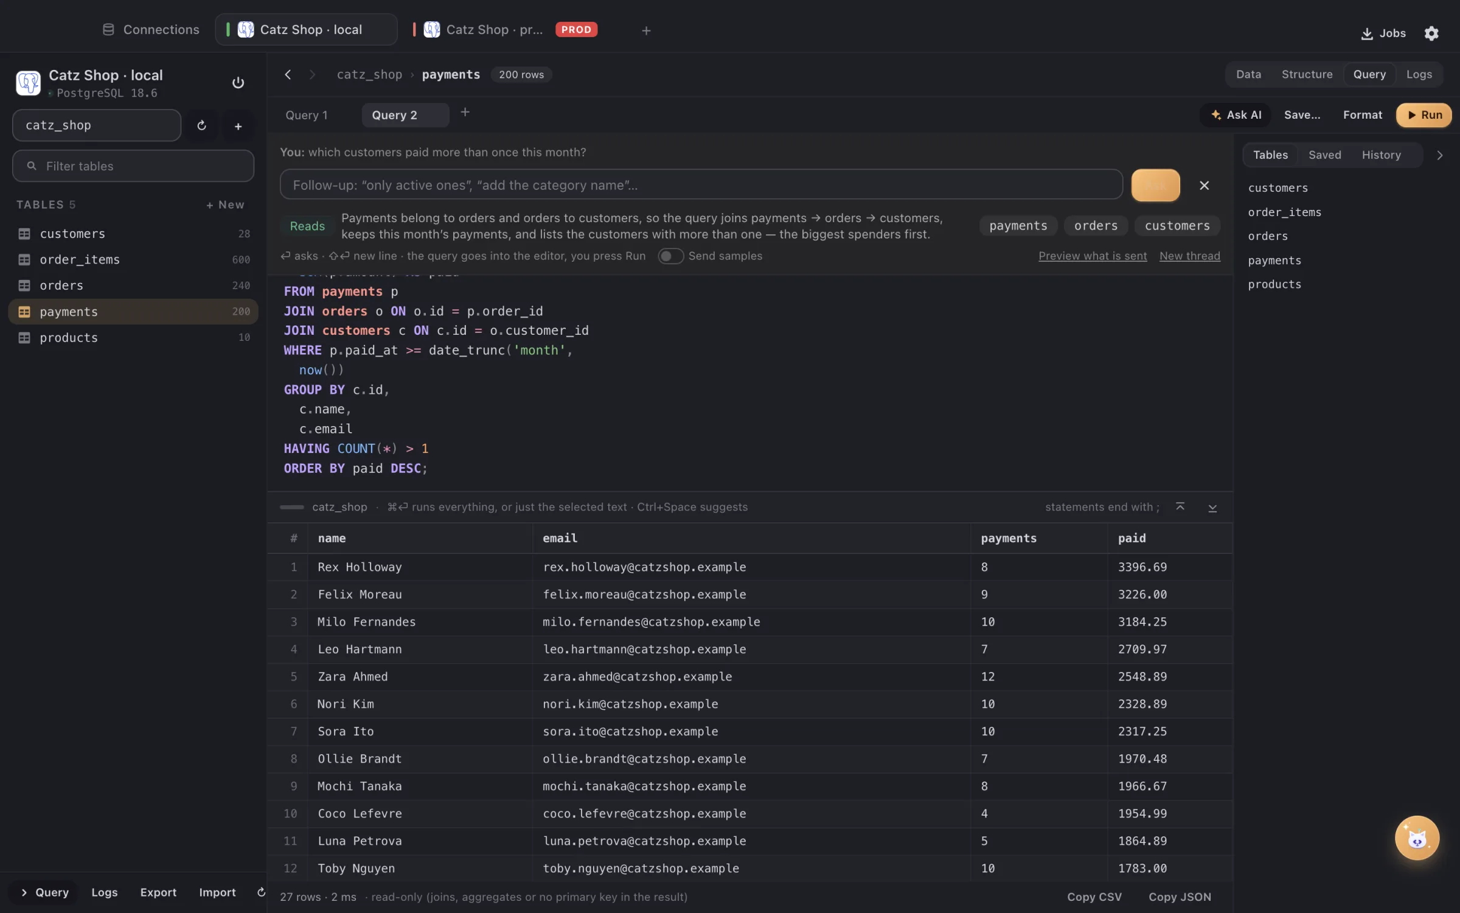Click the AI follow-up prompt input

click(701, 184)
